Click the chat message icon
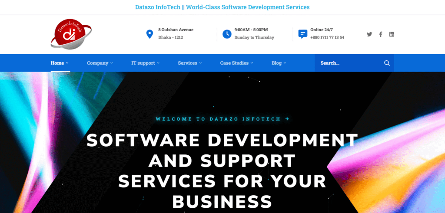Image resolution: width=445 pixels, height=213 pixels. 302,34
